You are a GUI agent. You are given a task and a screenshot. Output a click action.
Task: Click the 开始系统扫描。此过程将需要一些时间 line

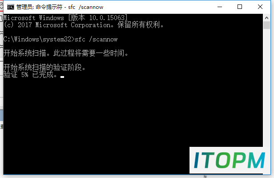coord(66,53)
